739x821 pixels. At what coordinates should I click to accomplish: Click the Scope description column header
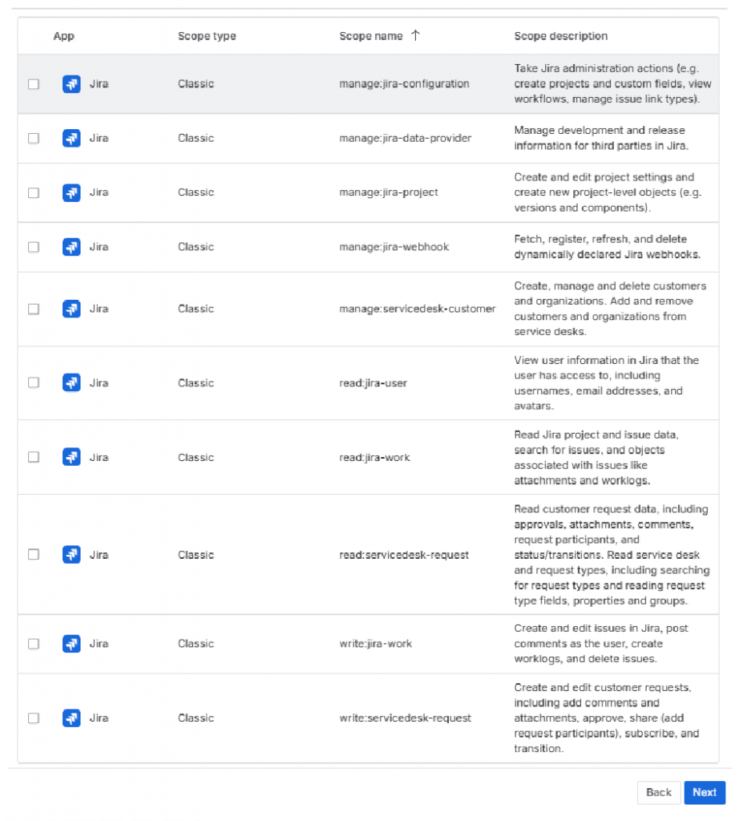coord(560,36)
